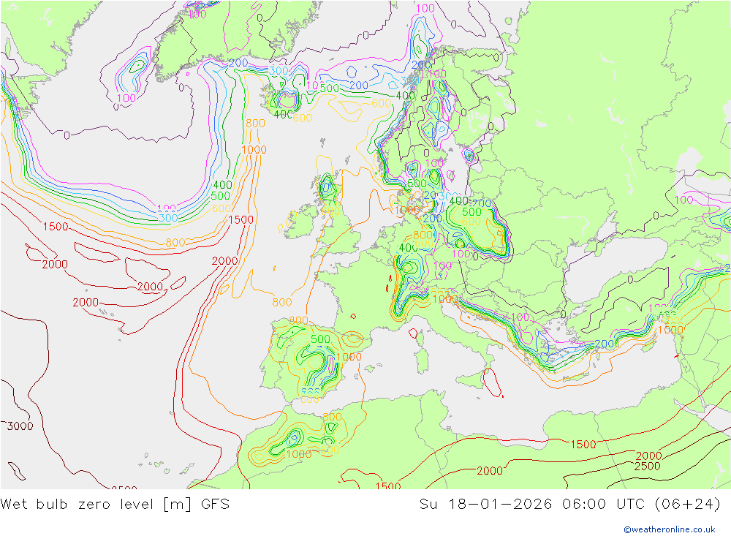Screen dimensions: 731x536
Task: Click the green '500' label over Spain
Action: point(320,339)
